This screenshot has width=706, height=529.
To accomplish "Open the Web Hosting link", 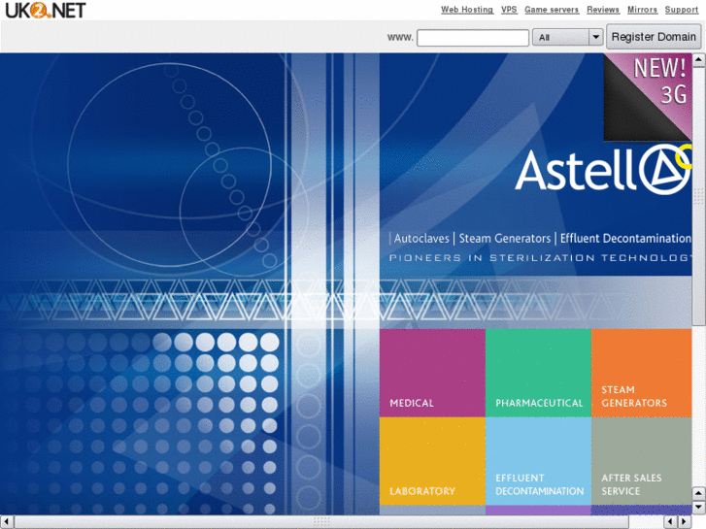I will pos(467,10).
